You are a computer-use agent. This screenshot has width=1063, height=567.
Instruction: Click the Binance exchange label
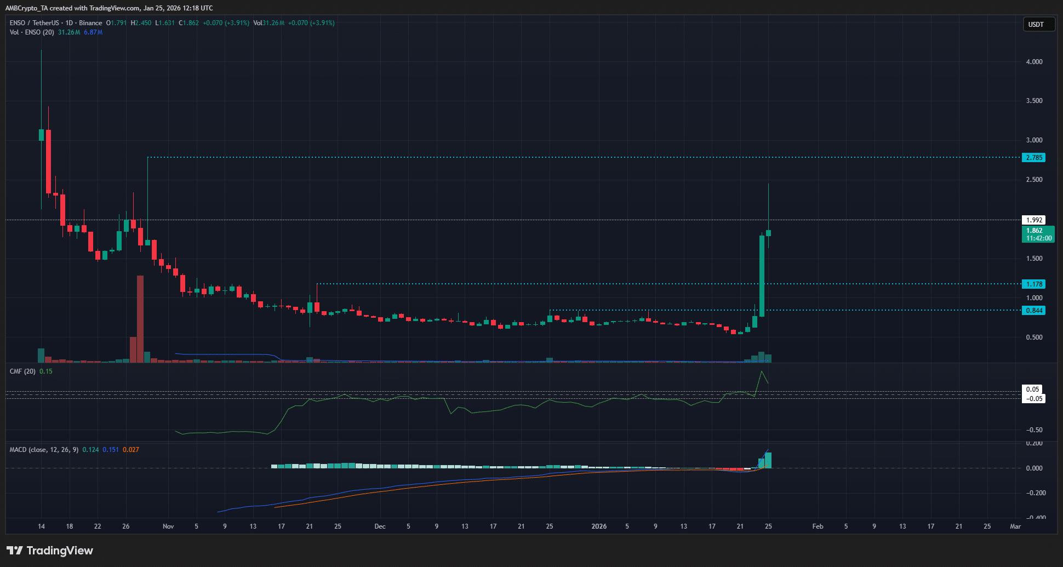click(x=89, y=23)
